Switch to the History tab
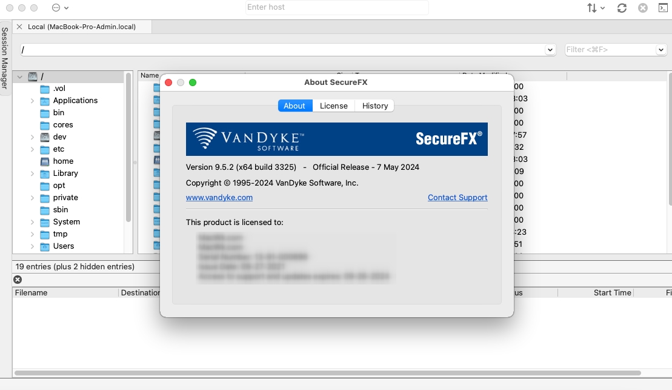 pyautogui.click(x=375, y=106)
